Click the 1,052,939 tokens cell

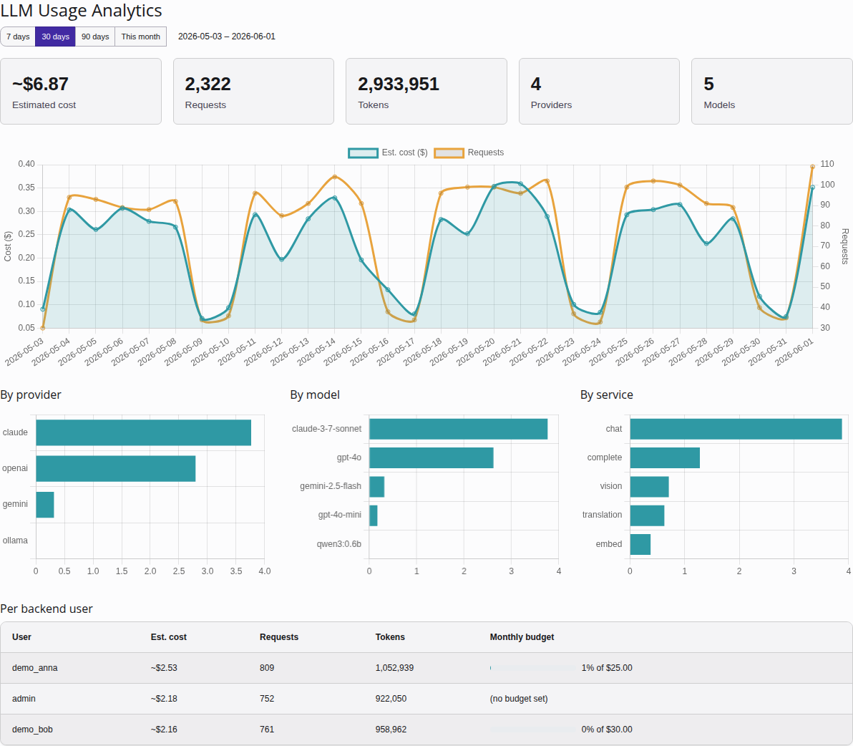[x=394, y=668]
